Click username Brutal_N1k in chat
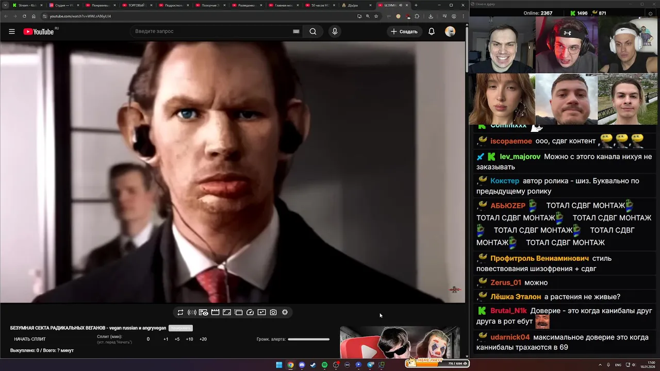The height and width of the screenshot is (371, 660). 508,311
